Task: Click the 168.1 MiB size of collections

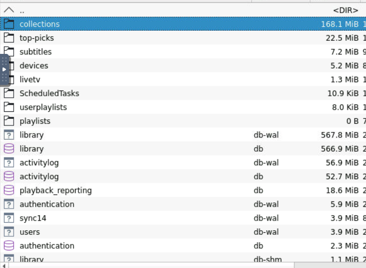Action: [338, 24]
